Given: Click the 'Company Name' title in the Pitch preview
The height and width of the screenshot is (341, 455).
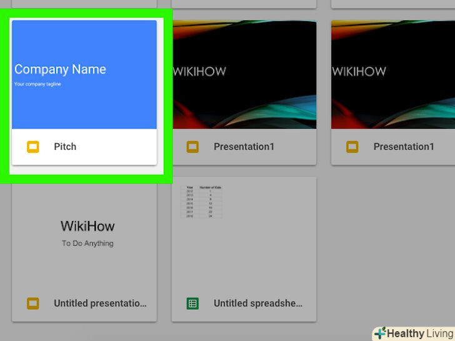Looking at the screenshot, I should 61,69.
